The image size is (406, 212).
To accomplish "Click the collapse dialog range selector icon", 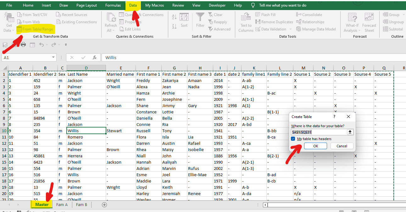I will click(350, 132).
